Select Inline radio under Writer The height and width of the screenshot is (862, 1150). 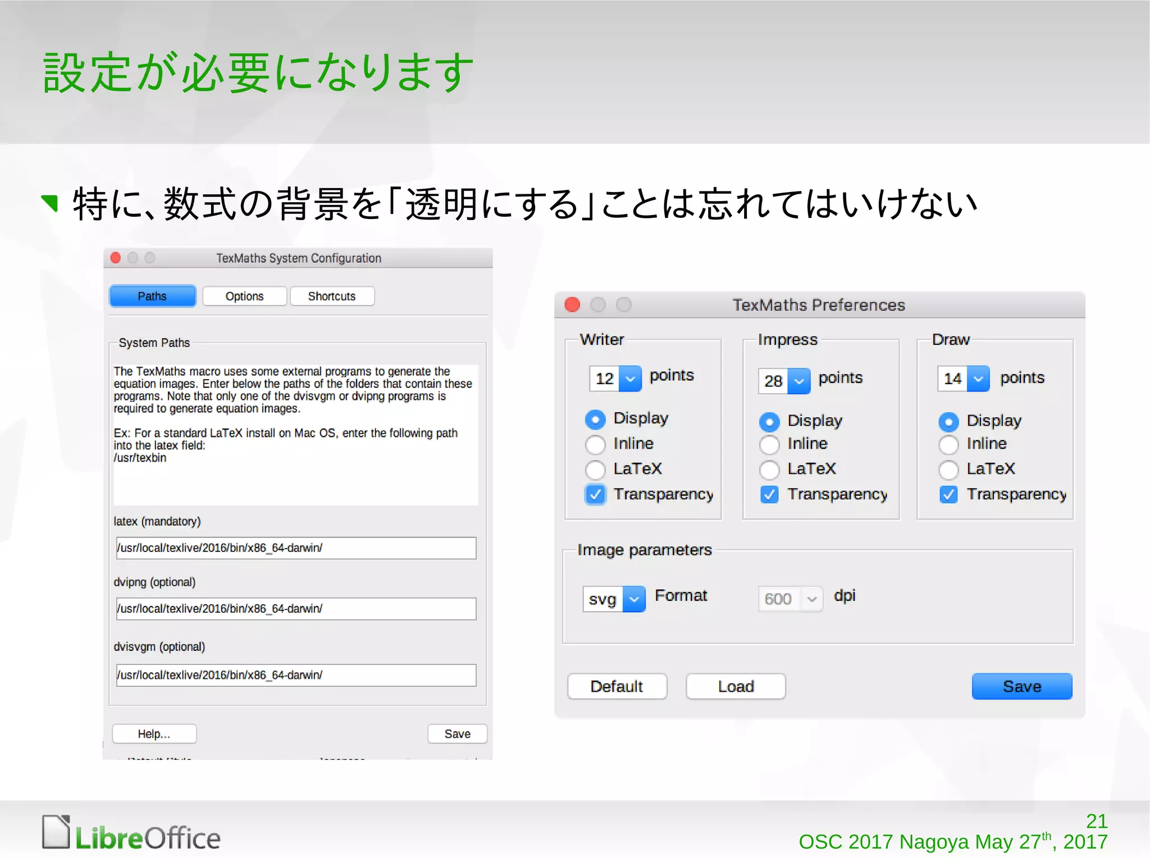[x=595, y=444]
